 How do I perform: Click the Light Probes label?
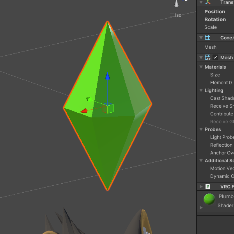coord(222,137)
